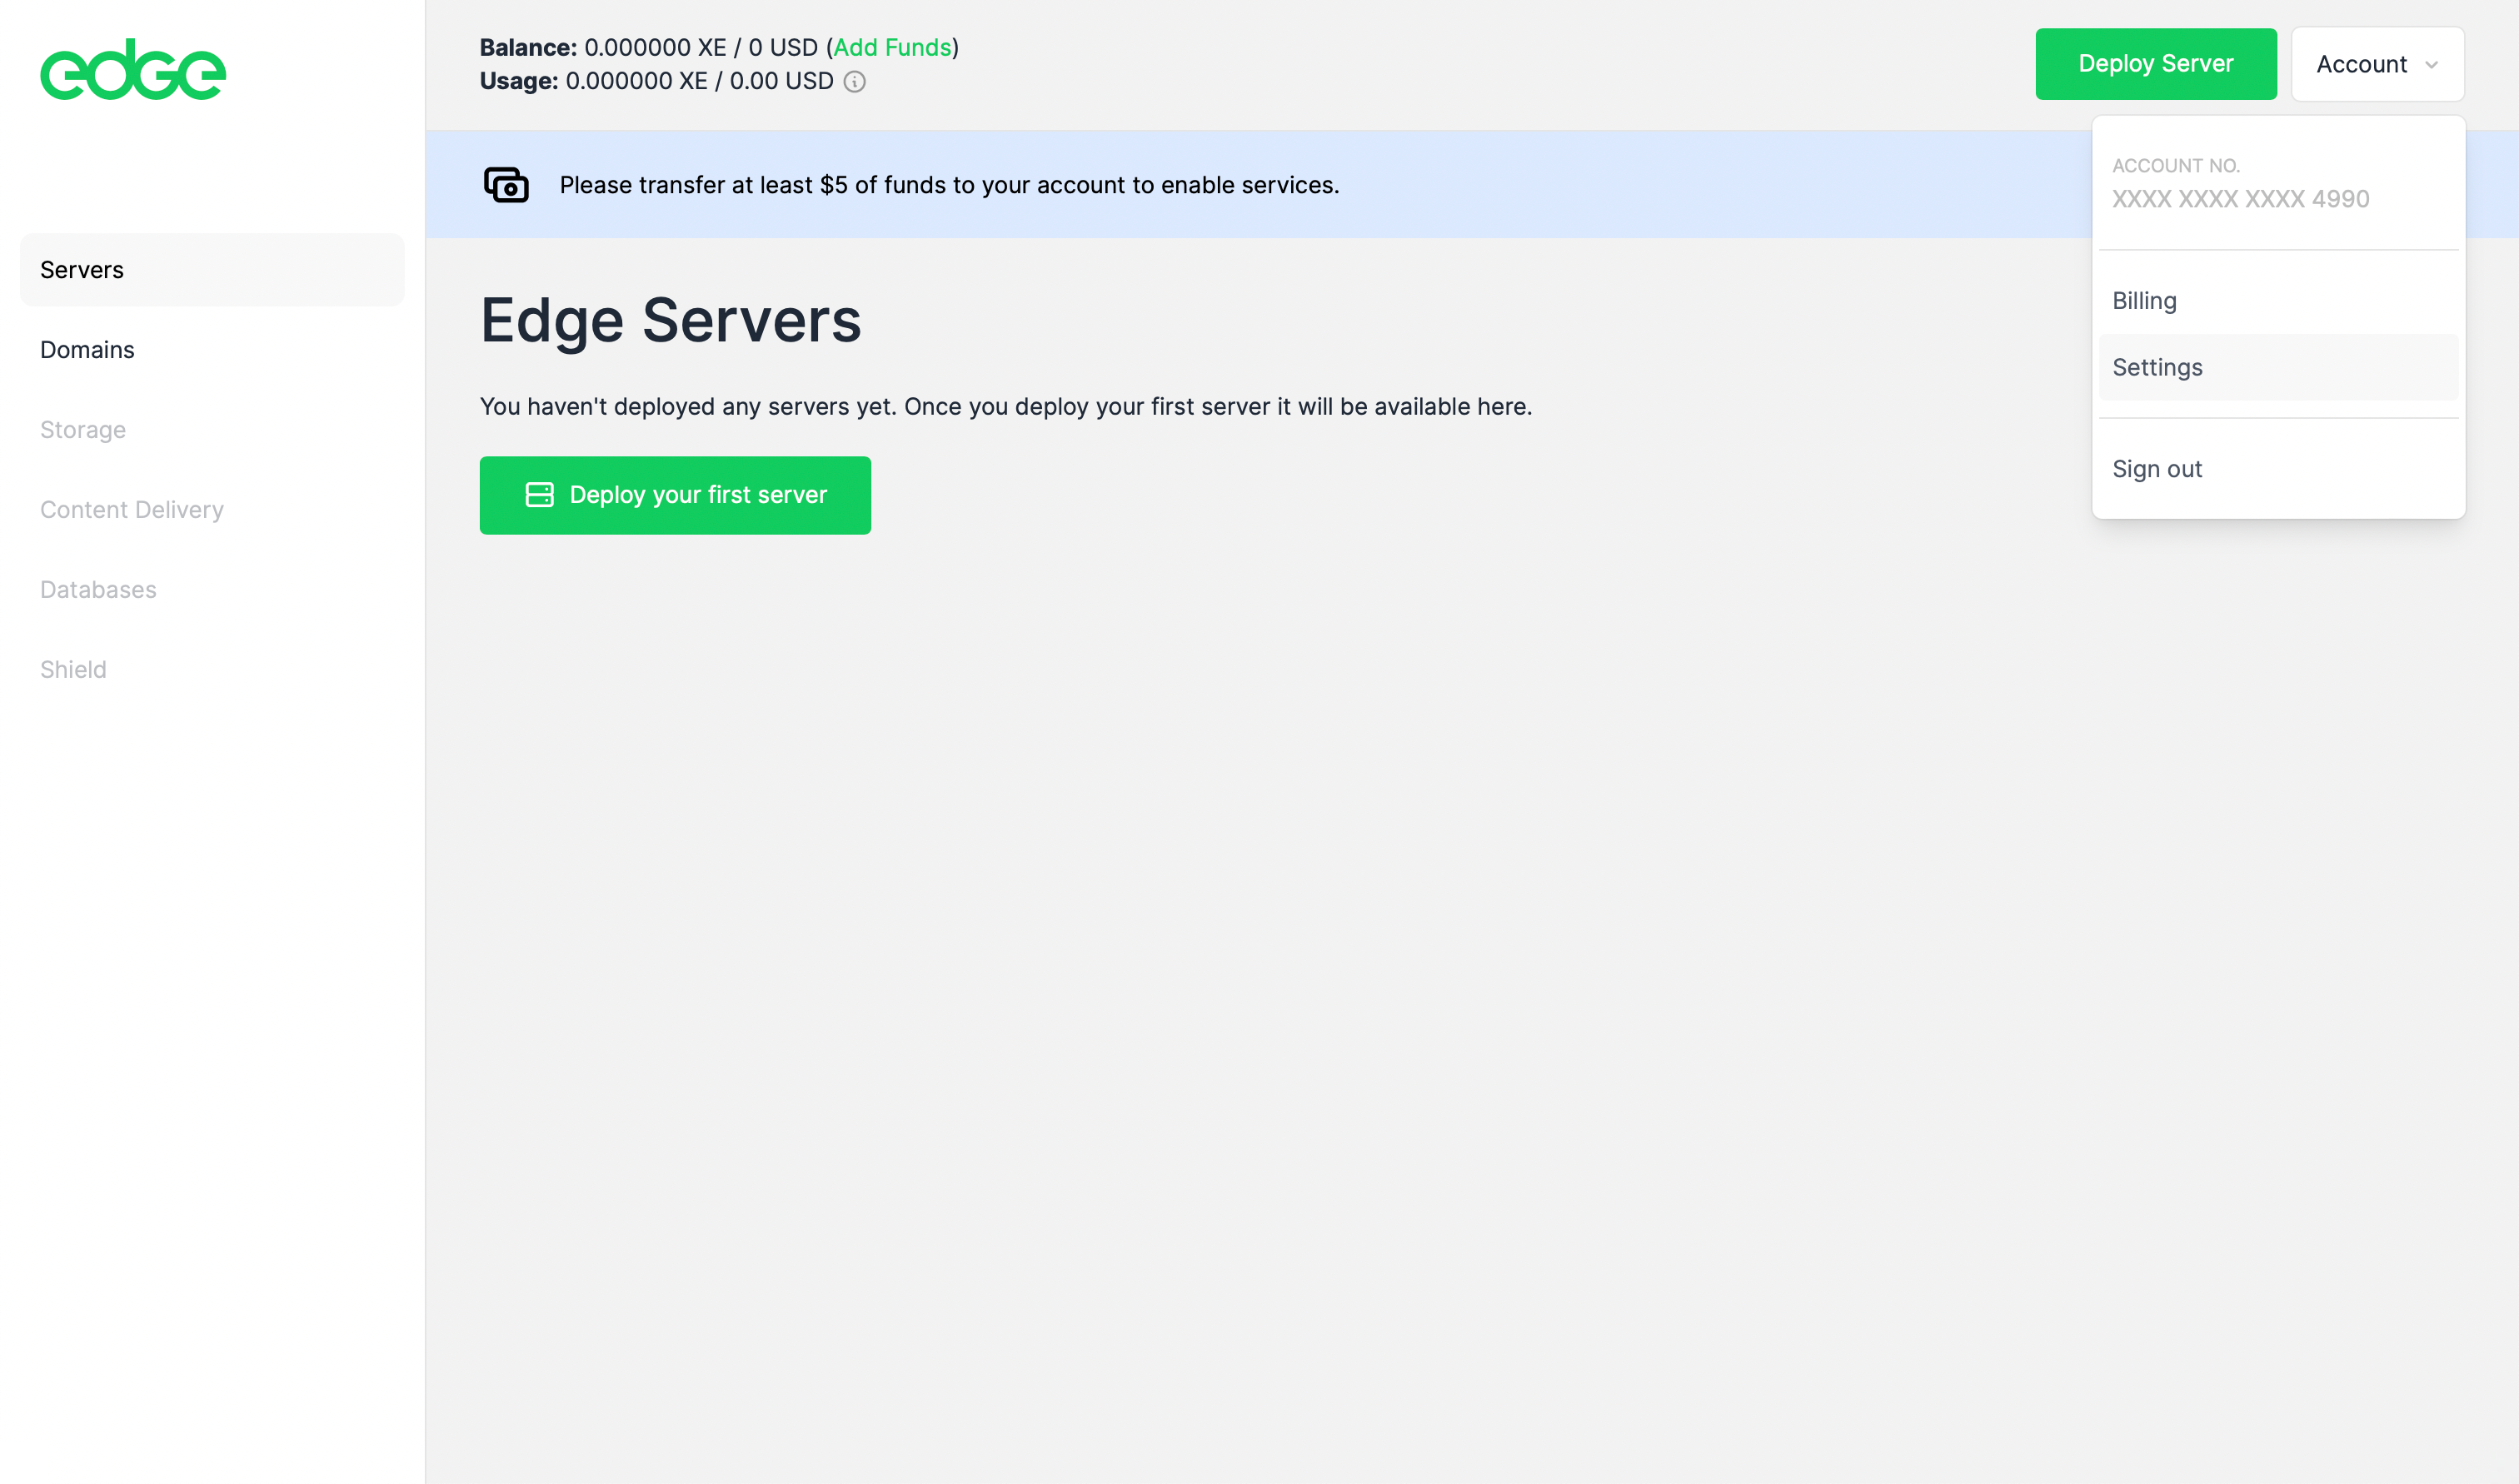2519x1484 pixels.
Task: Follow the Add Funds link
Action: (892, 48)
